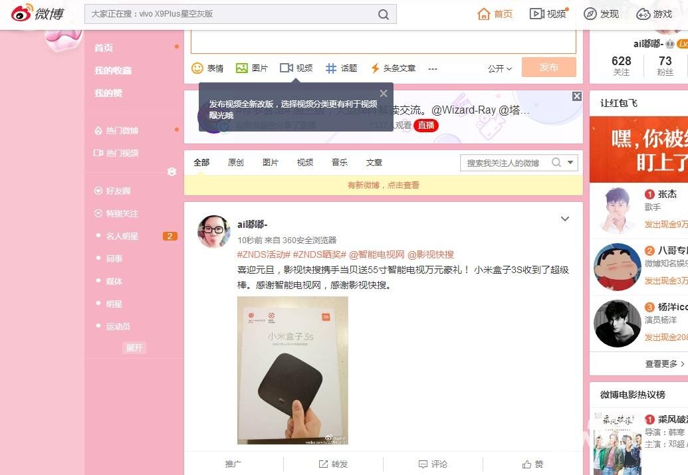Click mention @智能电视网
Viewport: 688px width, 475px height.
[x=376, y=254]
